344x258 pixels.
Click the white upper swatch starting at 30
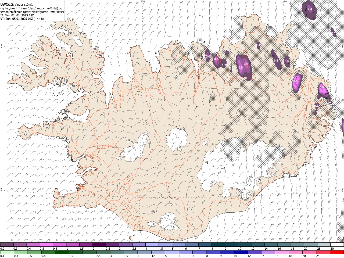[x=337, y=245]
